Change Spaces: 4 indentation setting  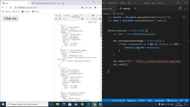[x=132, y=101]
